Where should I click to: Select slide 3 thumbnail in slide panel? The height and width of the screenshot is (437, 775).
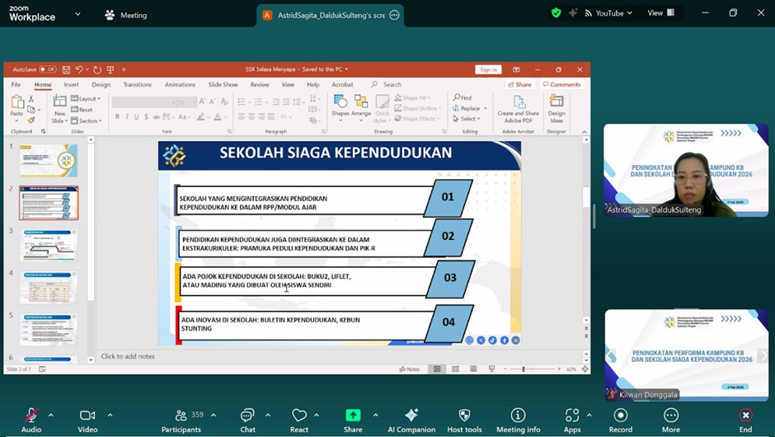click(49, 245)
